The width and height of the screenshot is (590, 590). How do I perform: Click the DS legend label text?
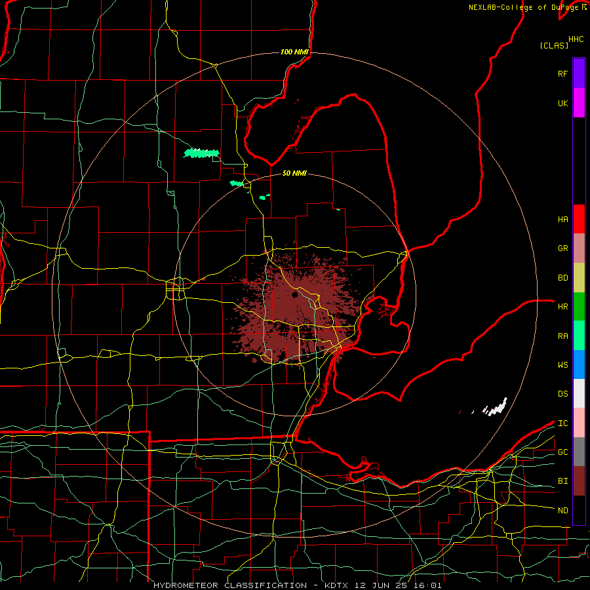click(562, 394)
